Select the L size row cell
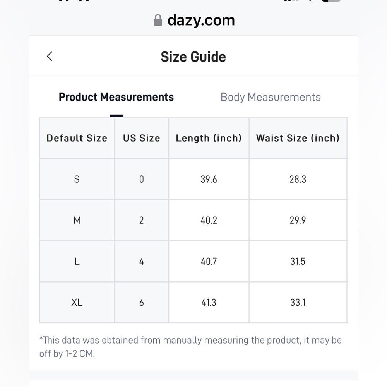 [x=77, y=261]
